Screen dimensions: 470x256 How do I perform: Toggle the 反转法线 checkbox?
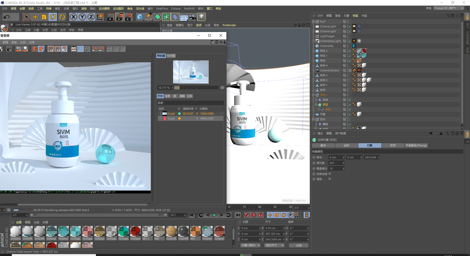tap(330, 174)
